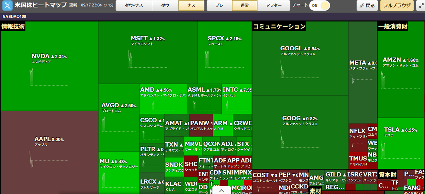Select the ダウ index option
This screenshot has width=425, height=194.
click(x=165, y=6)
